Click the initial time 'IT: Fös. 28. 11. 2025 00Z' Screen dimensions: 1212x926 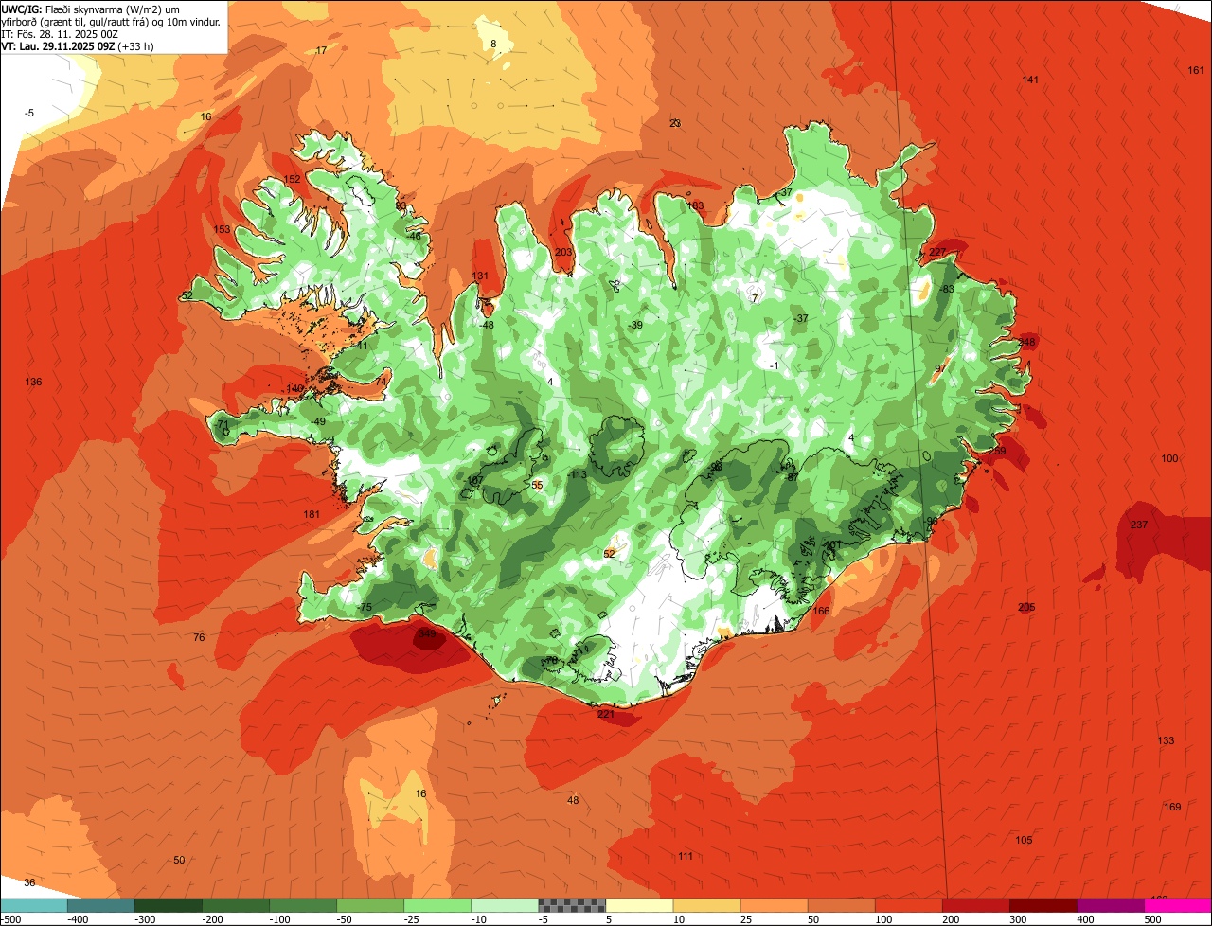pyautogui.click(x=60, y=34)
